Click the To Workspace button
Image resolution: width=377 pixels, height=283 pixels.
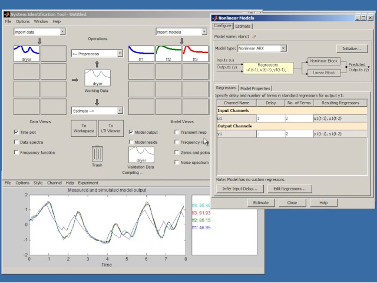(x=84, y=129)
